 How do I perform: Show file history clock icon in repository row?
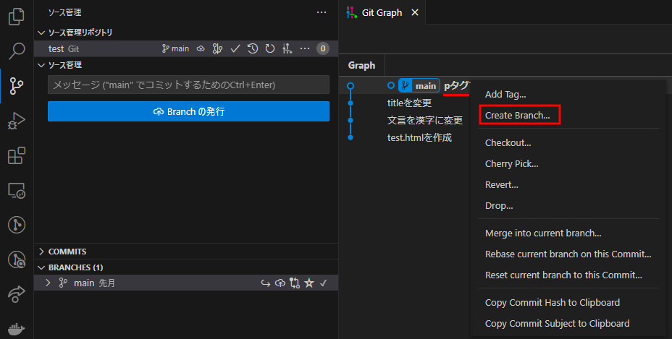[253, 49]
